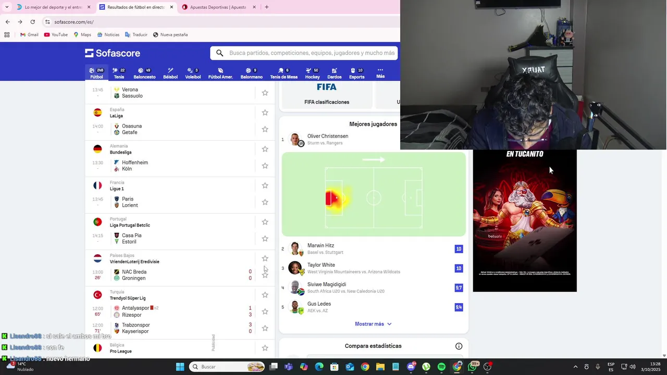Favorite the Verona vs Sassuolo match star
The image size is (667, 375).
tap(265, 93)
